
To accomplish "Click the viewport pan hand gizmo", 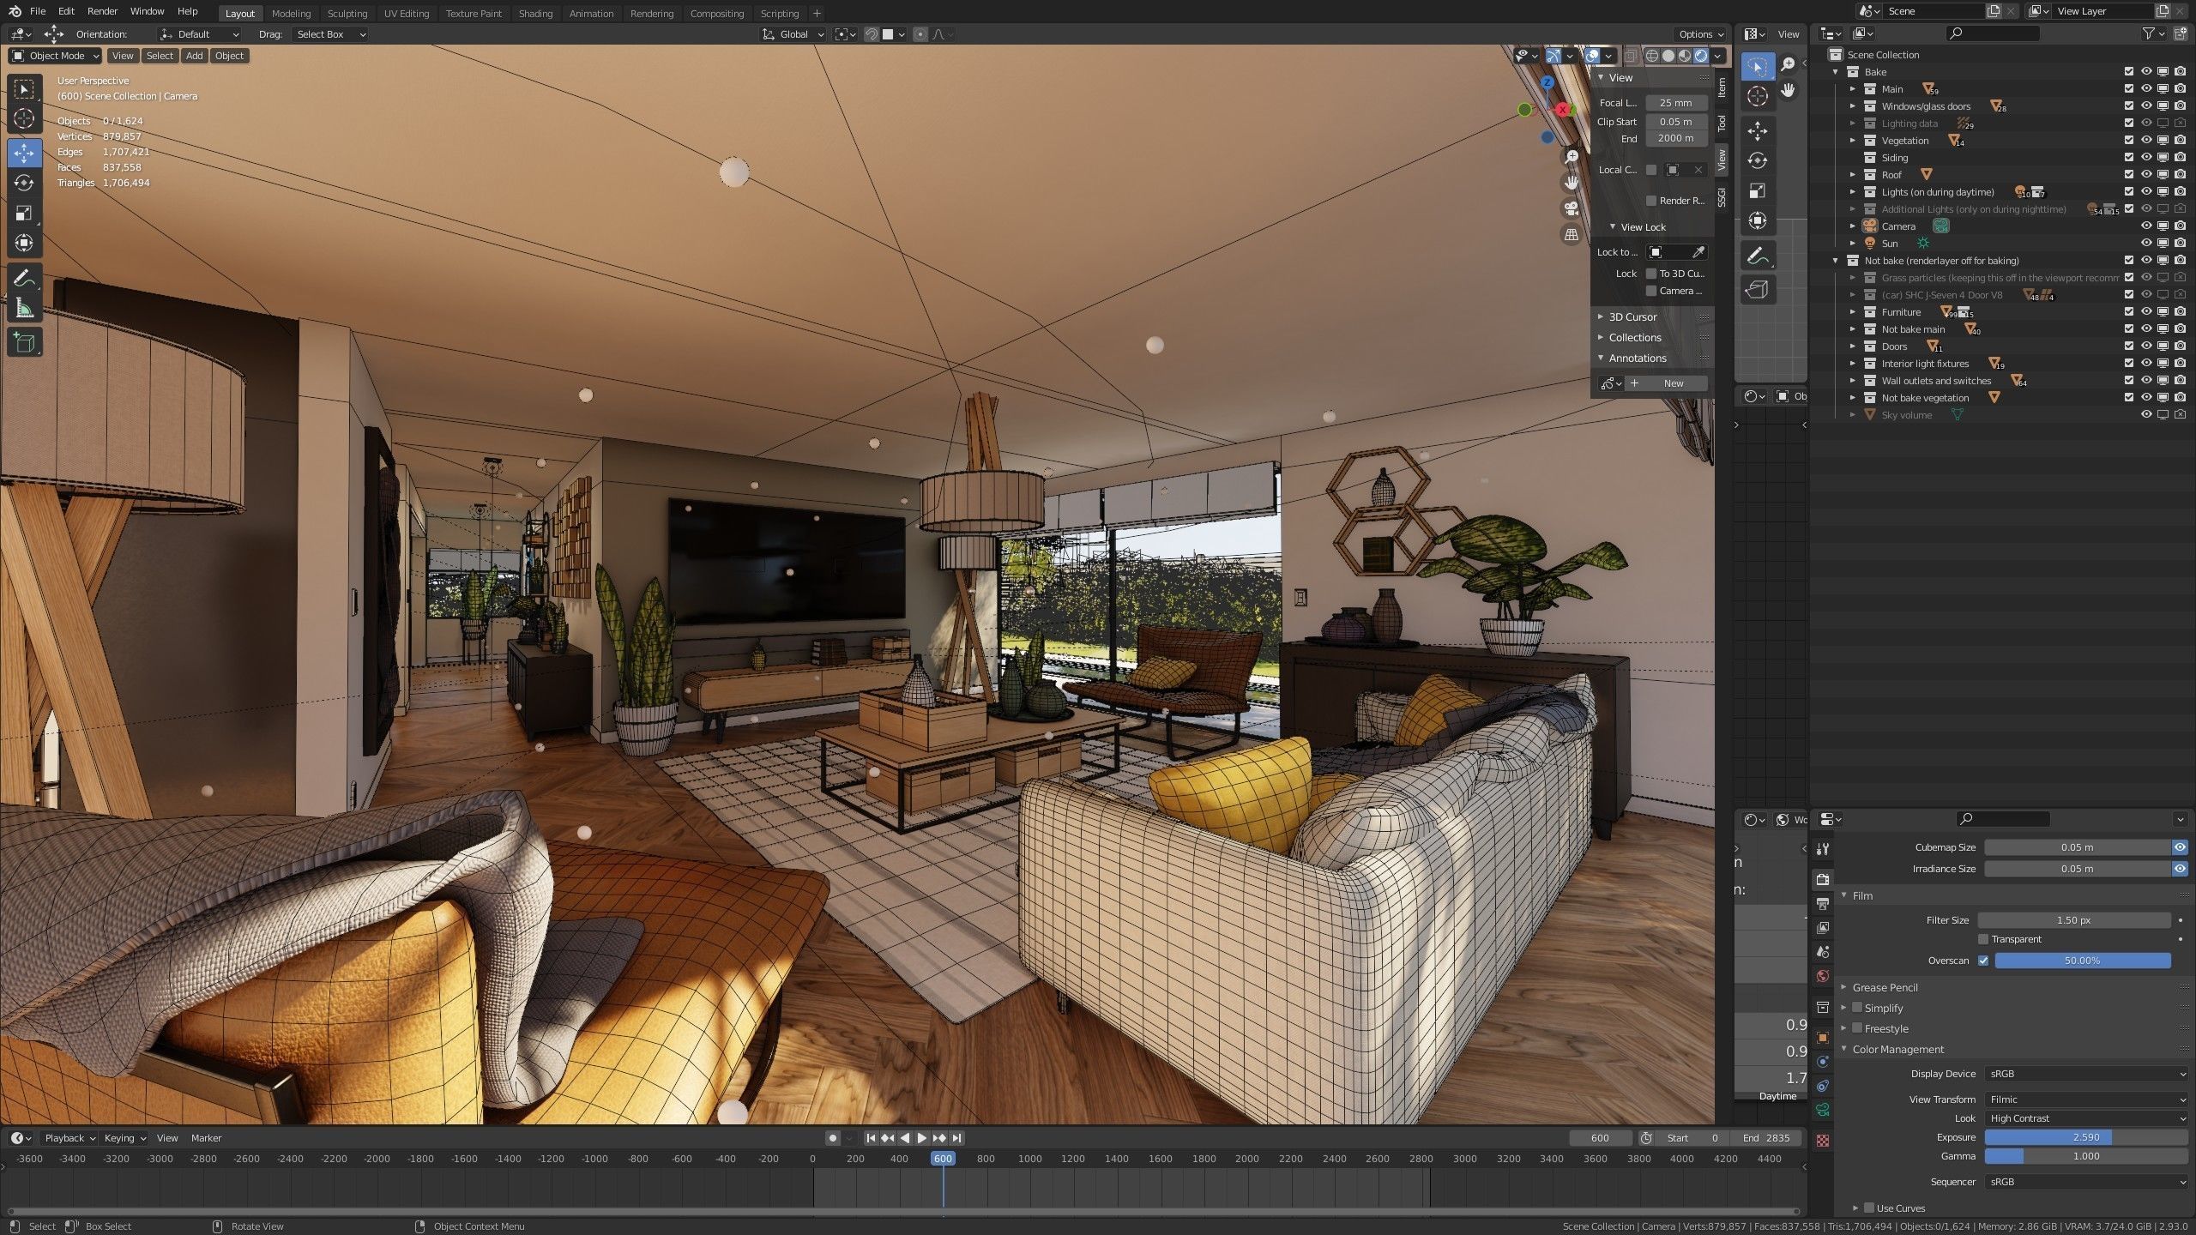I will 1572,182.
